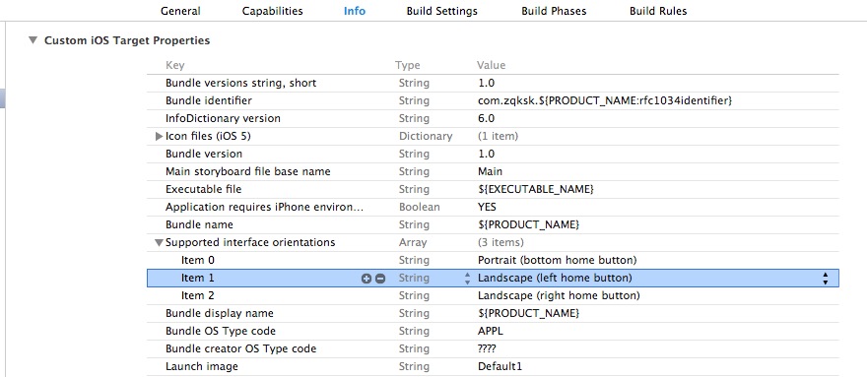Open the value dropdown arrows for Item 1

825,278
